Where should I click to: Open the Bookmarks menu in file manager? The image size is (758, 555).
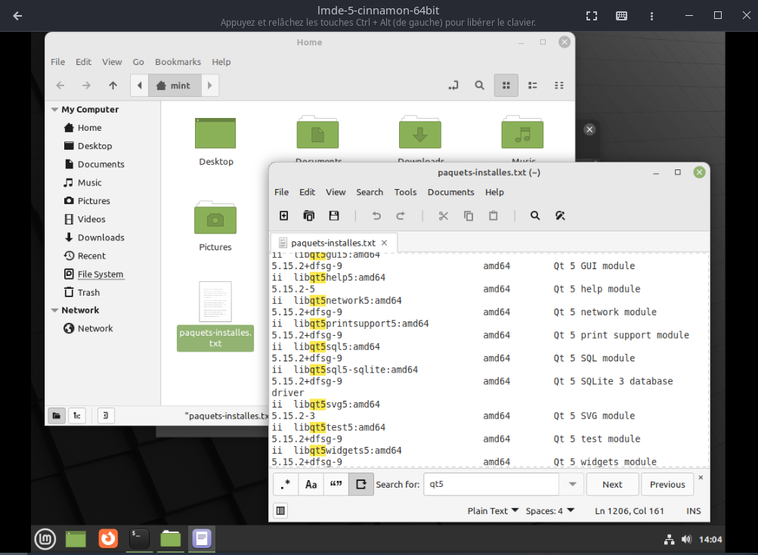coord(178,62)
